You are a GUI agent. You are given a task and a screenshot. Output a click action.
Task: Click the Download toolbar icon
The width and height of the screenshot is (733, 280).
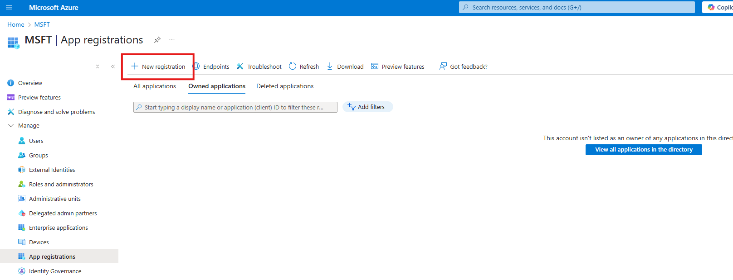coord(330,66)
